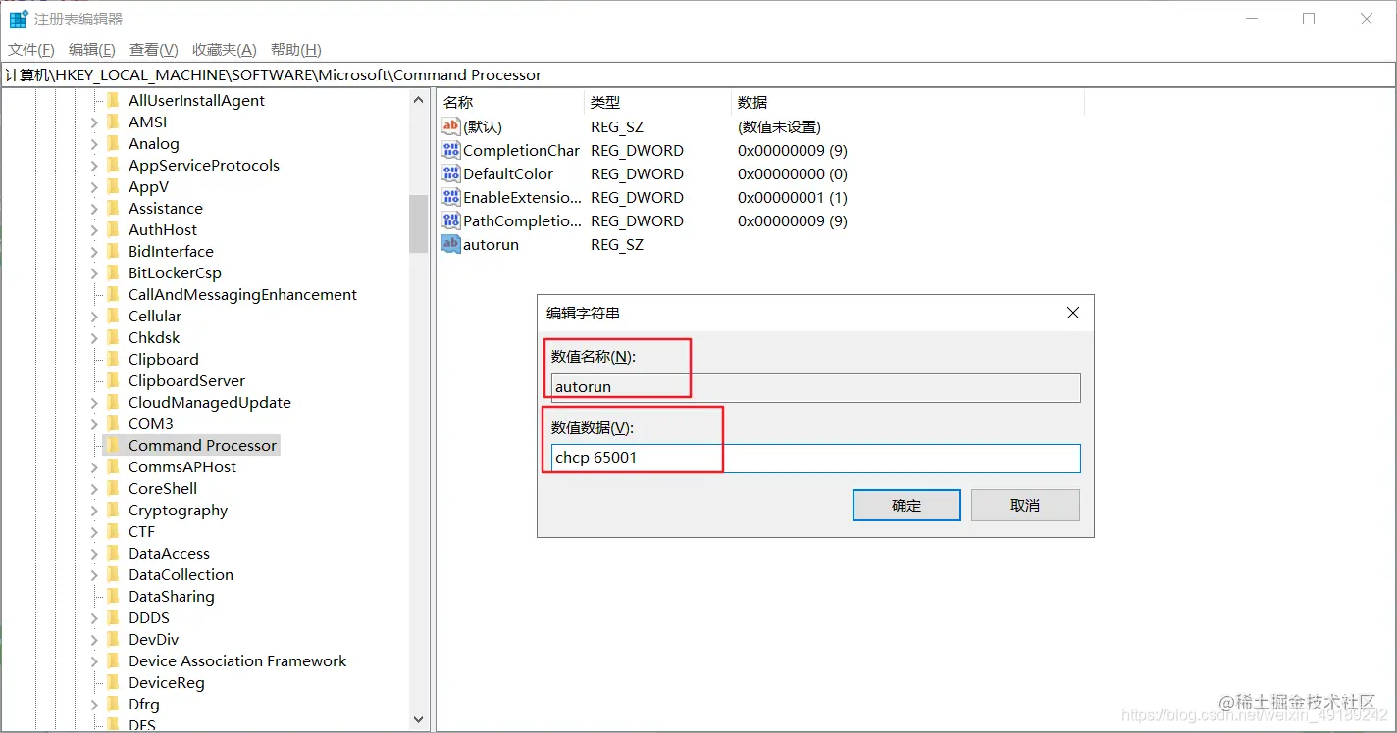The image size is (1397, 733).
Task: Click the DefaultColor DWORD value icon
Action: click(451, 173)
